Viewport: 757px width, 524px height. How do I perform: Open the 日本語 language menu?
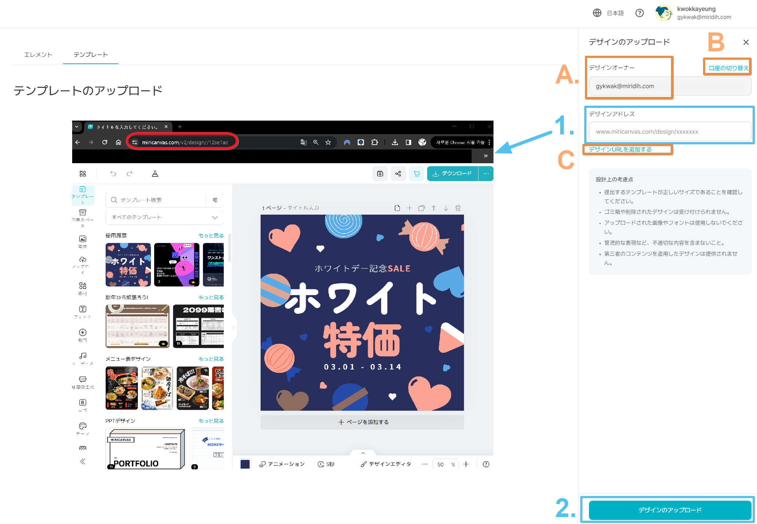pyautogui.click(x=609, y=13)
